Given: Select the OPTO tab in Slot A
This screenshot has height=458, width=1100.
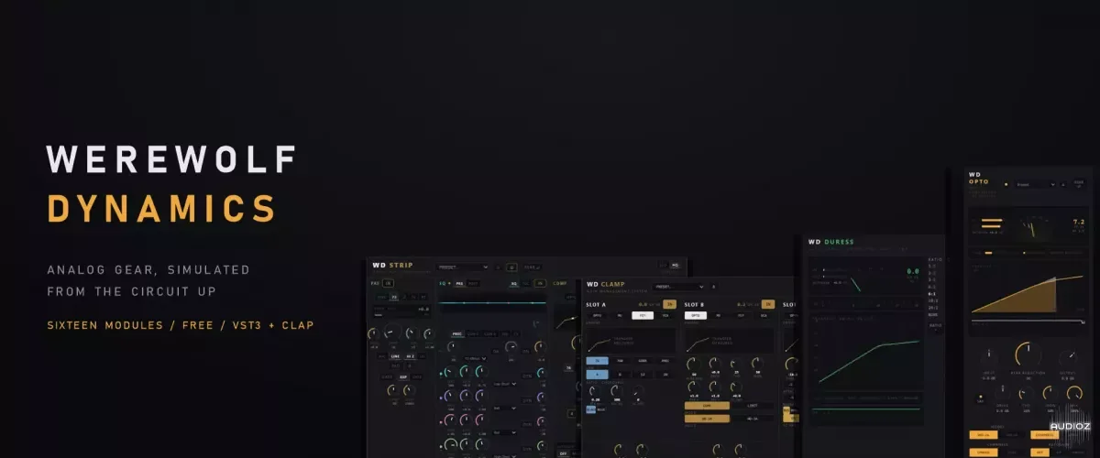Looking at the screenshot, I should pos(597,315).
